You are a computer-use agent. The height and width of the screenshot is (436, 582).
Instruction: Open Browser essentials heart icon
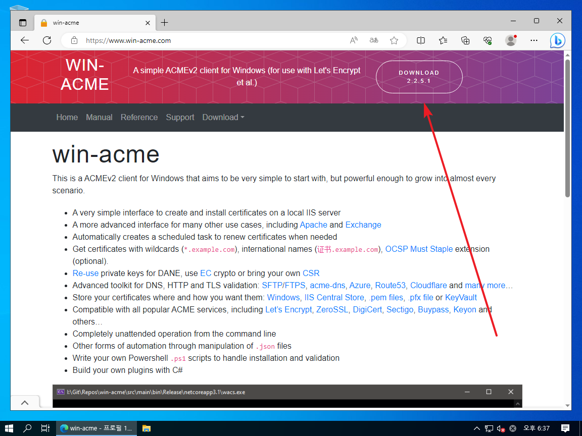[488, 40]
